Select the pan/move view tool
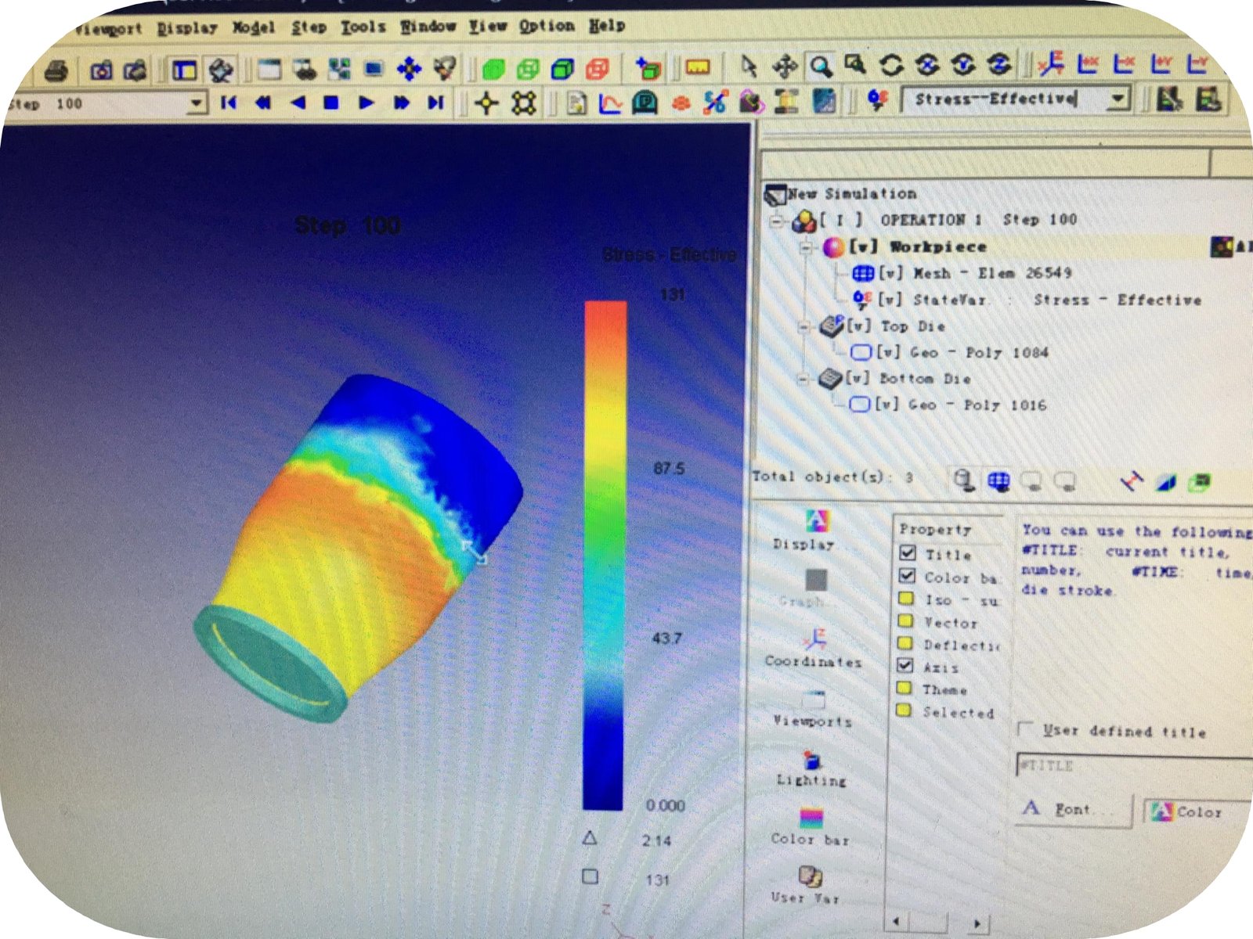This screenshot has width=1253, height=939. [x=785, y=67]
